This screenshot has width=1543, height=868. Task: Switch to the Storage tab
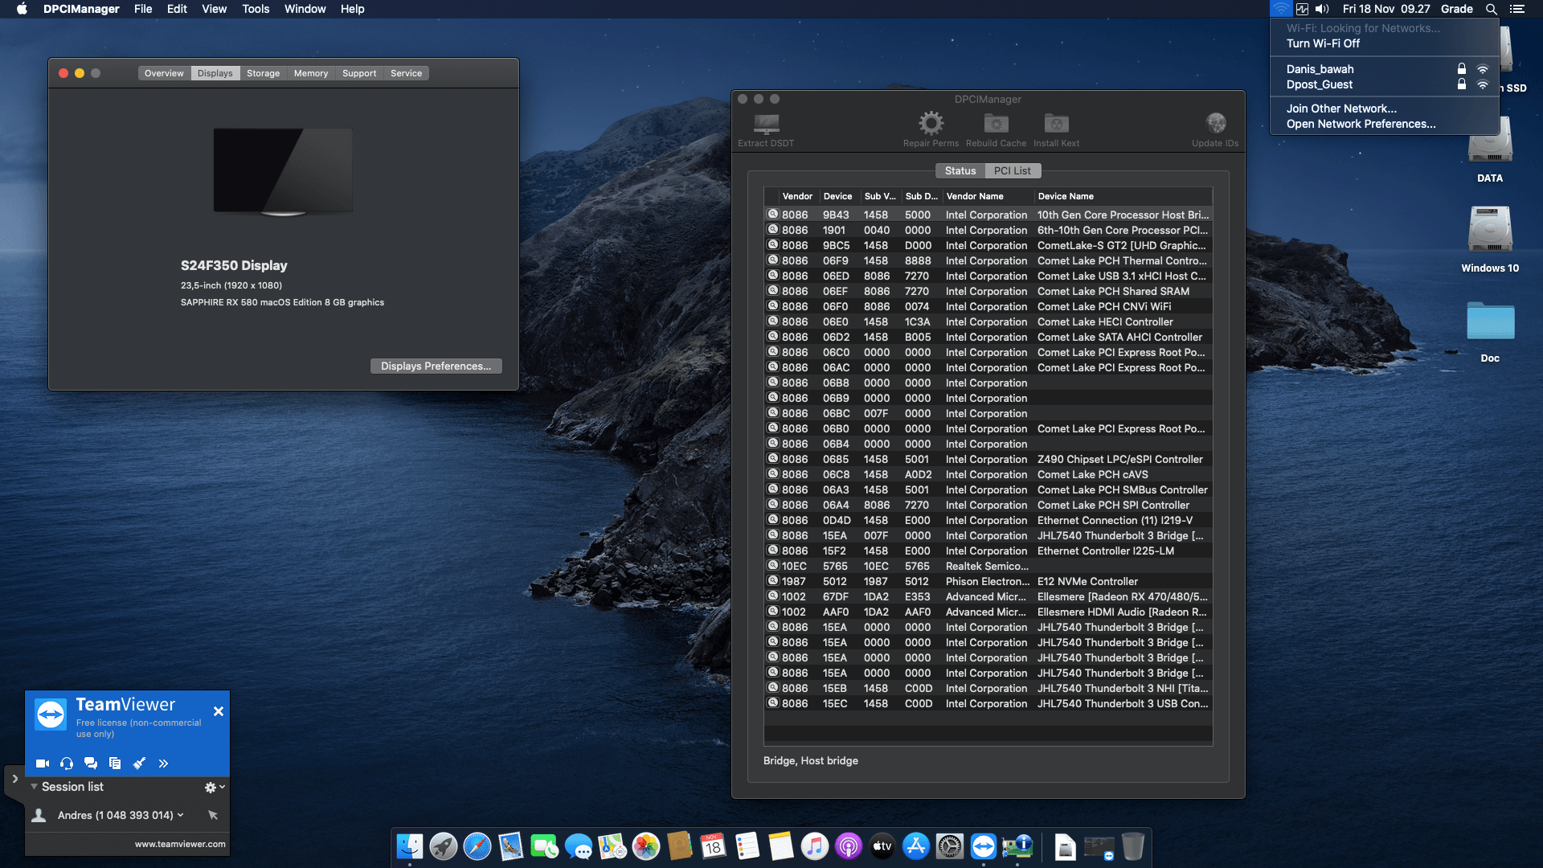(x=263, y=73)
